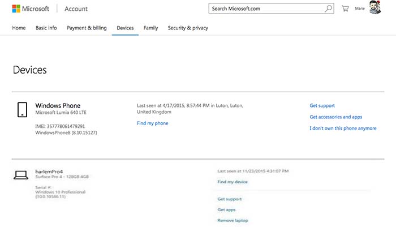Open Get accessories and apps
Viewport: 396px width, 227px height.
[336, 117]
